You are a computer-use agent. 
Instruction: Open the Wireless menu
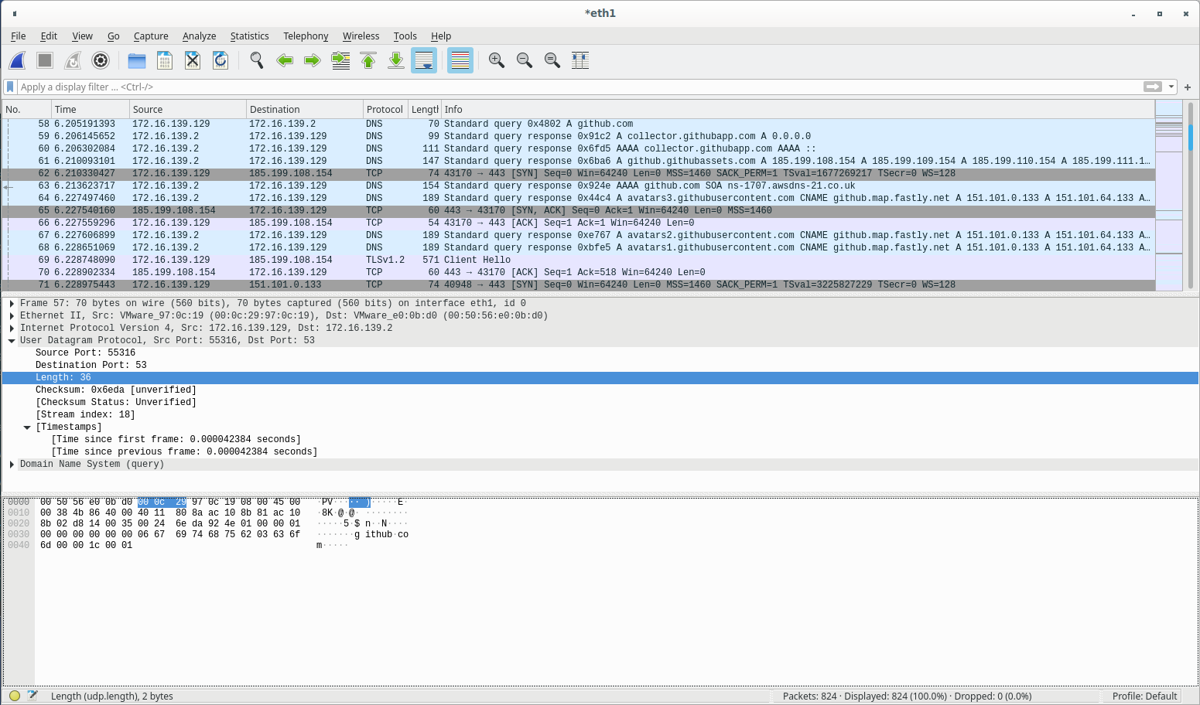(361, 36)
